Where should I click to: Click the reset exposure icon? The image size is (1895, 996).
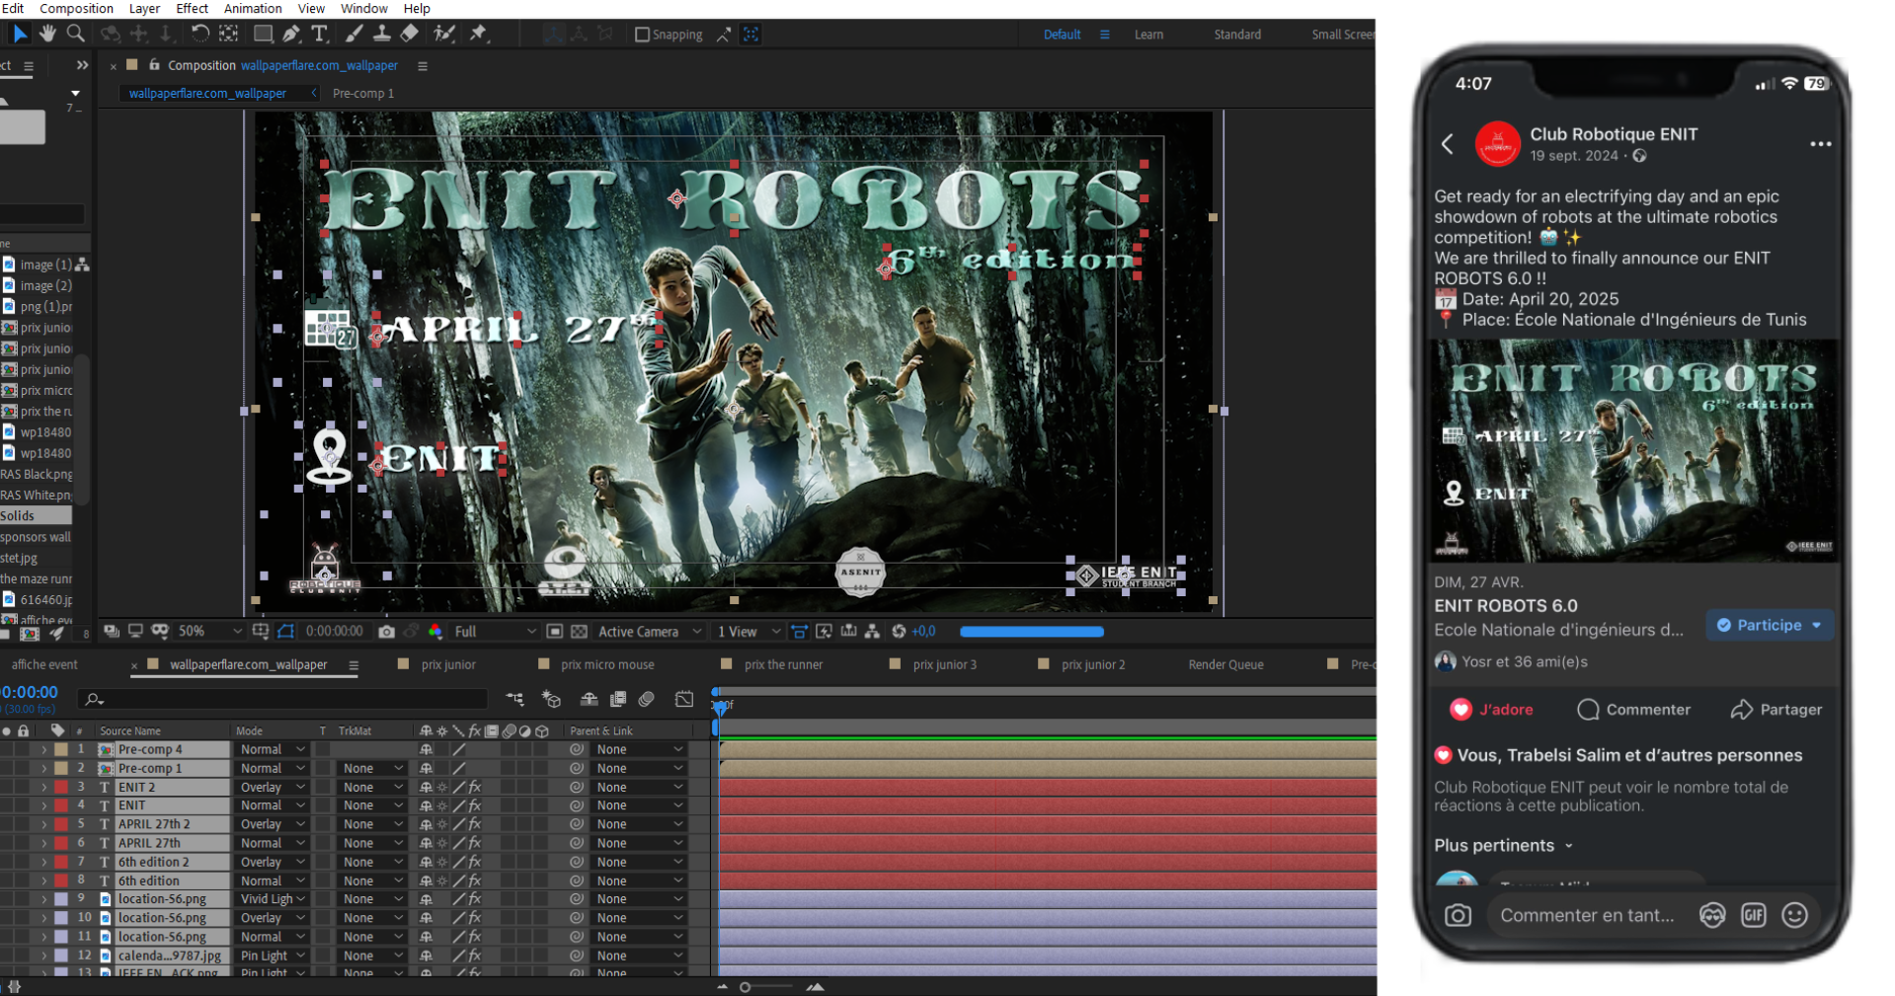(x=899, y=632)
